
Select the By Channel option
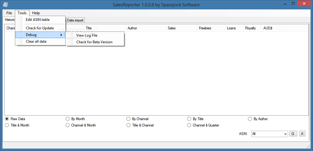(x=138, y=119)
